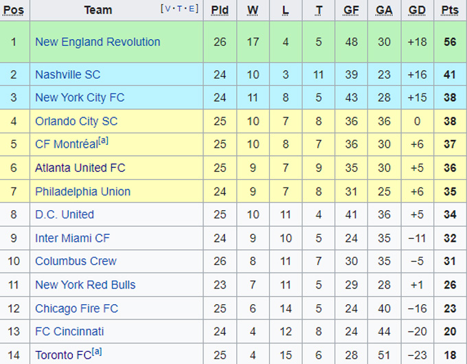Open New York City FC page
This screenshot has width=467, height=364.
click(80, 98)
